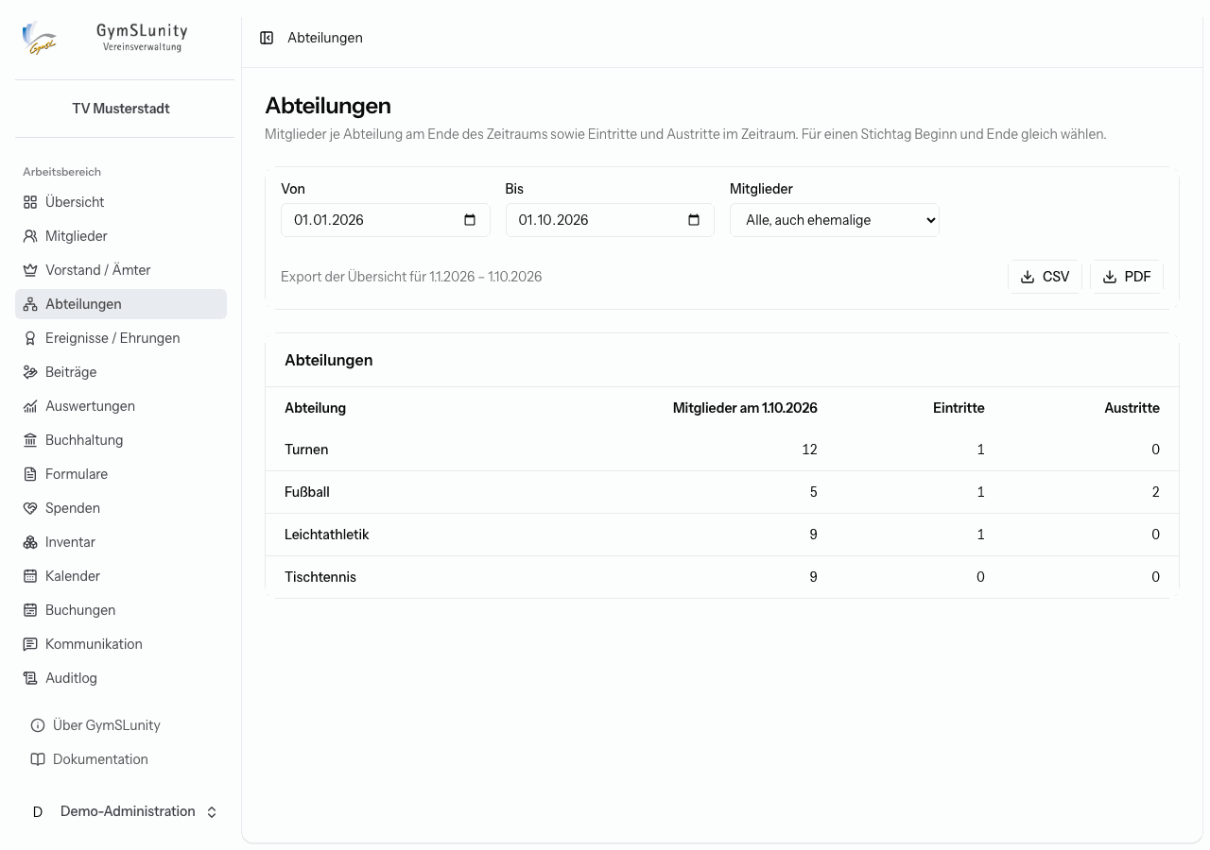Collapse the sidebar using the panel toggle icon
This screenshot has width=1210, height=850.
(267, 38)
